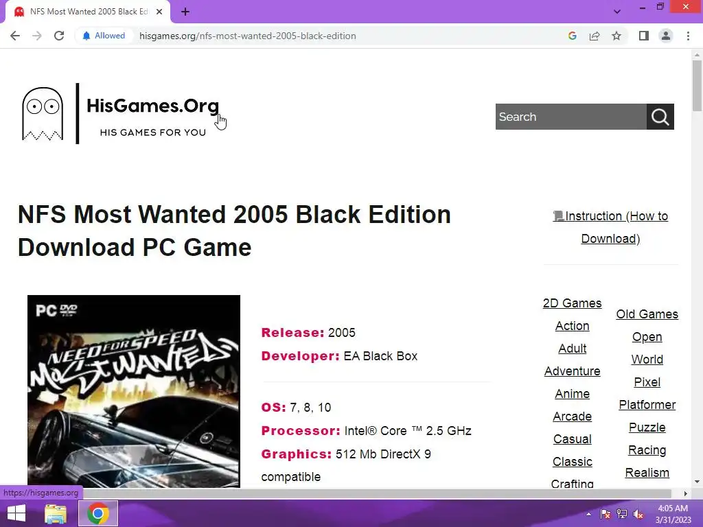This screenshot has width=703, height=527.
Task: Open the notifications Allowed bell chip
Action: 104,36
